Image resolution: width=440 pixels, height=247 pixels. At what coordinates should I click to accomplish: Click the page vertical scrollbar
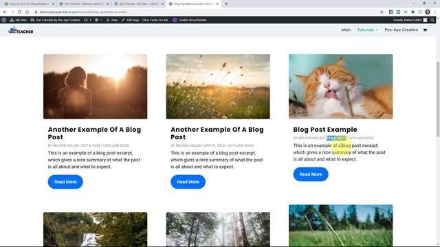click(x=438, y=98)
